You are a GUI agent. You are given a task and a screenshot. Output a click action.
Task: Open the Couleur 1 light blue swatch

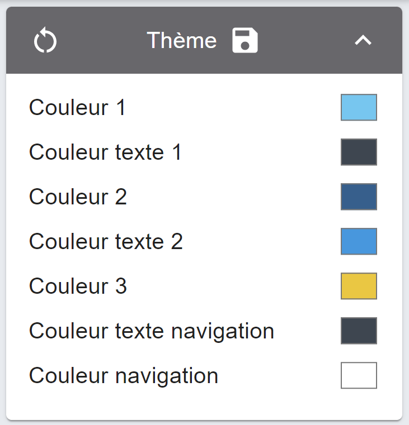(x=359, y=107)
